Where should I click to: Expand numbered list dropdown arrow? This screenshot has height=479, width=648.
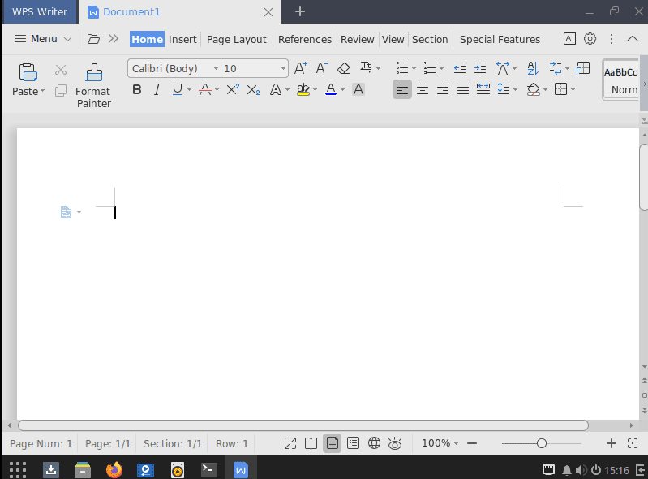441,68
